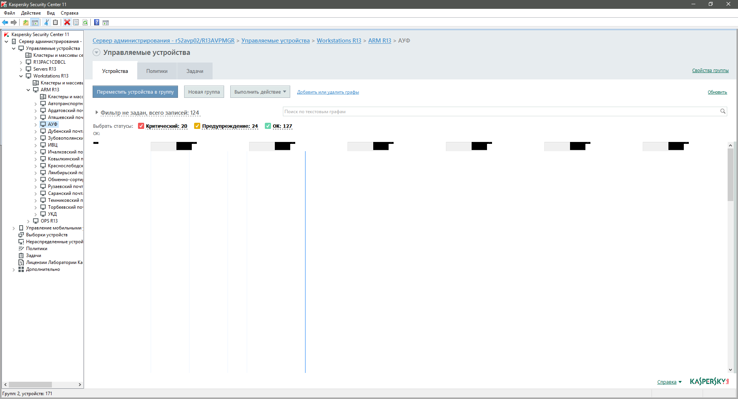Click the device list scroll-down arrow
This screenshot has height=399, width=738.
click(x=730, y=370)
